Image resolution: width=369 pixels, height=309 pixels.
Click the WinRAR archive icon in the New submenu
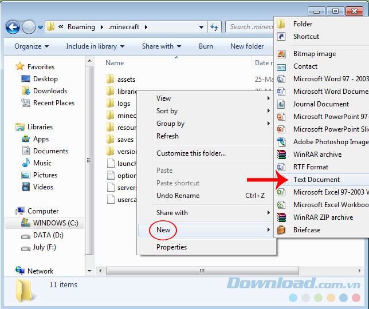281,154
